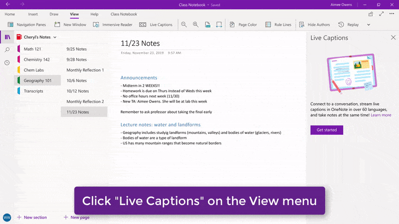Image resolution: width=399 pixels, height=224 pixels.
Task: Open the Class Notebook tab
Action: 124,14
